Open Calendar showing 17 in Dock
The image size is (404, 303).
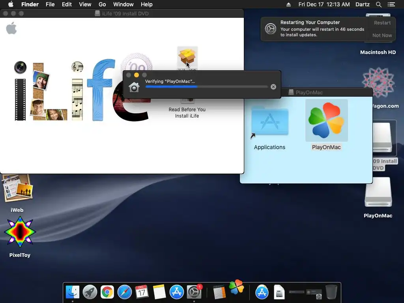coord(142,292)
